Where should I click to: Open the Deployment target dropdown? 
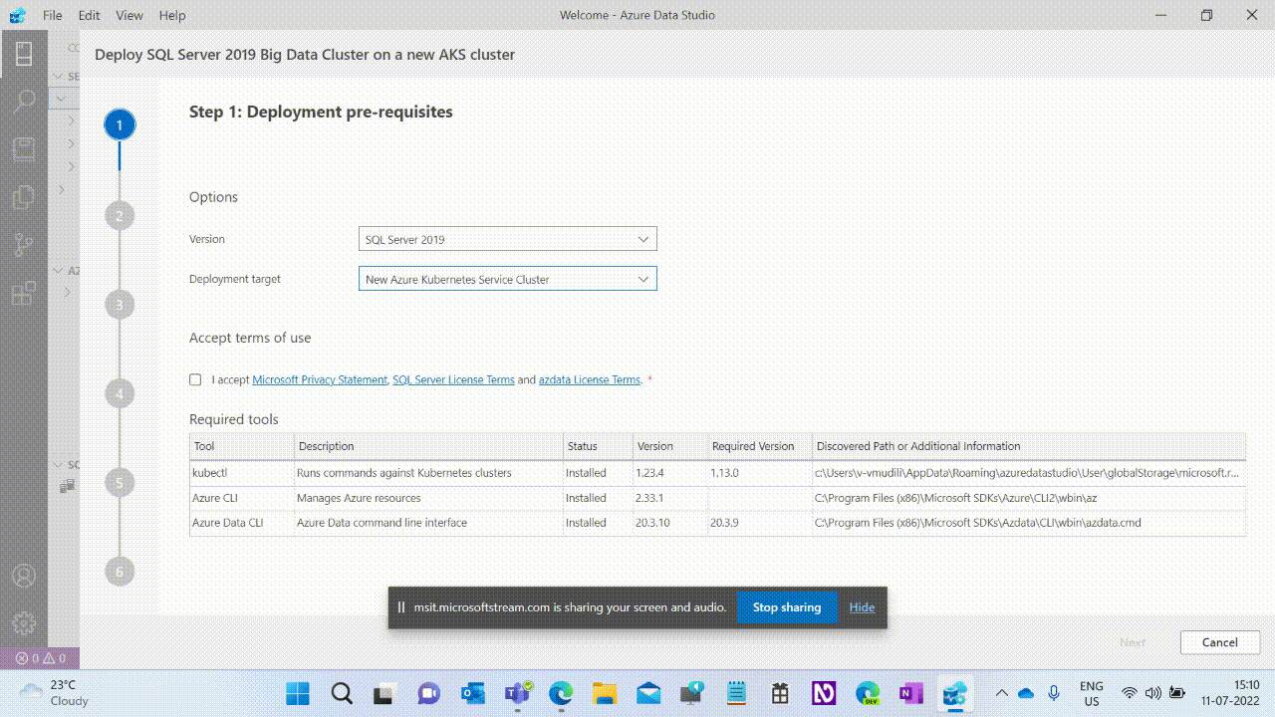coord(507,279)
